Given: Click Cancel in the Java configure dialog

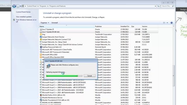Looking at the screenshot, I should tap(90, 76).
